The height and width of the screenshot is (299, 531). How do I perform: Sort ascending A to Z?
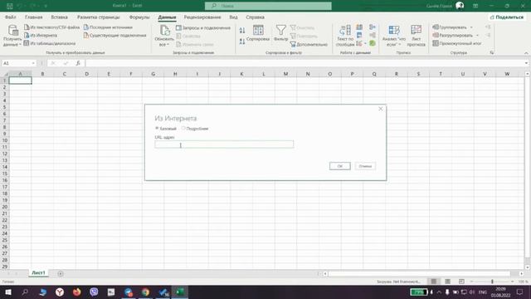242,31
